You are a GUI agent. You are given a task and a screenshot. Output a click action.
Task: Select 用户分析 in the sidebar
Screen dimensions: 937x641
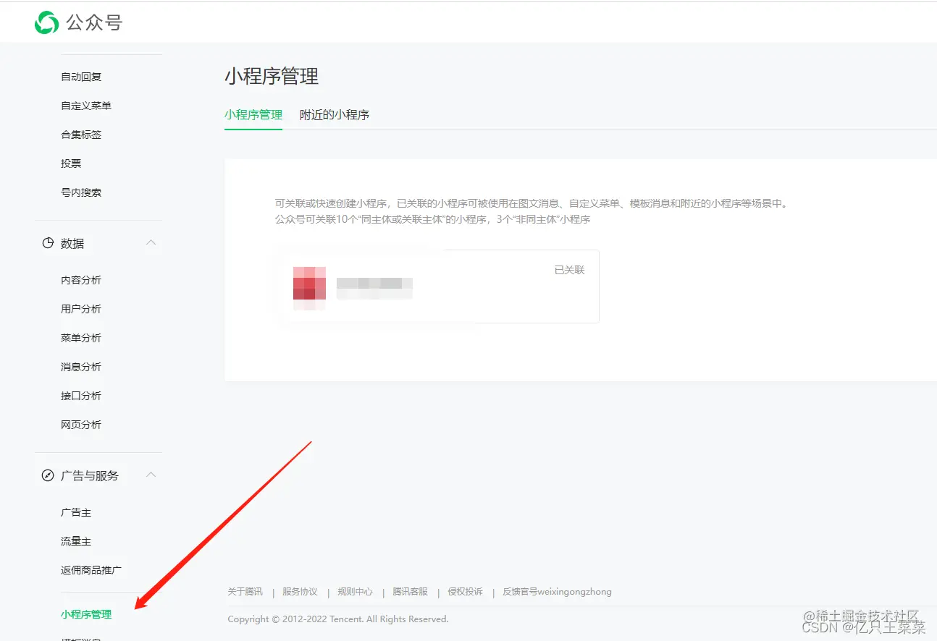pos(80,309)
